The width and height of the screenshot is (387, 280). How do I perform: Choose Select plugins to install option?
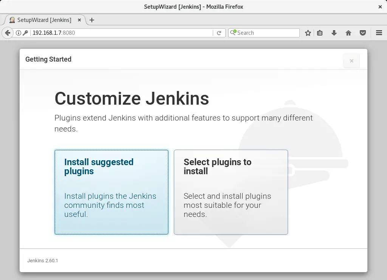[x=231, y=192]
